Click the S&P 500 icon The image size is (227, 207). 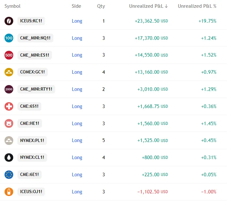pyautogui.click(x=9, y=55)
